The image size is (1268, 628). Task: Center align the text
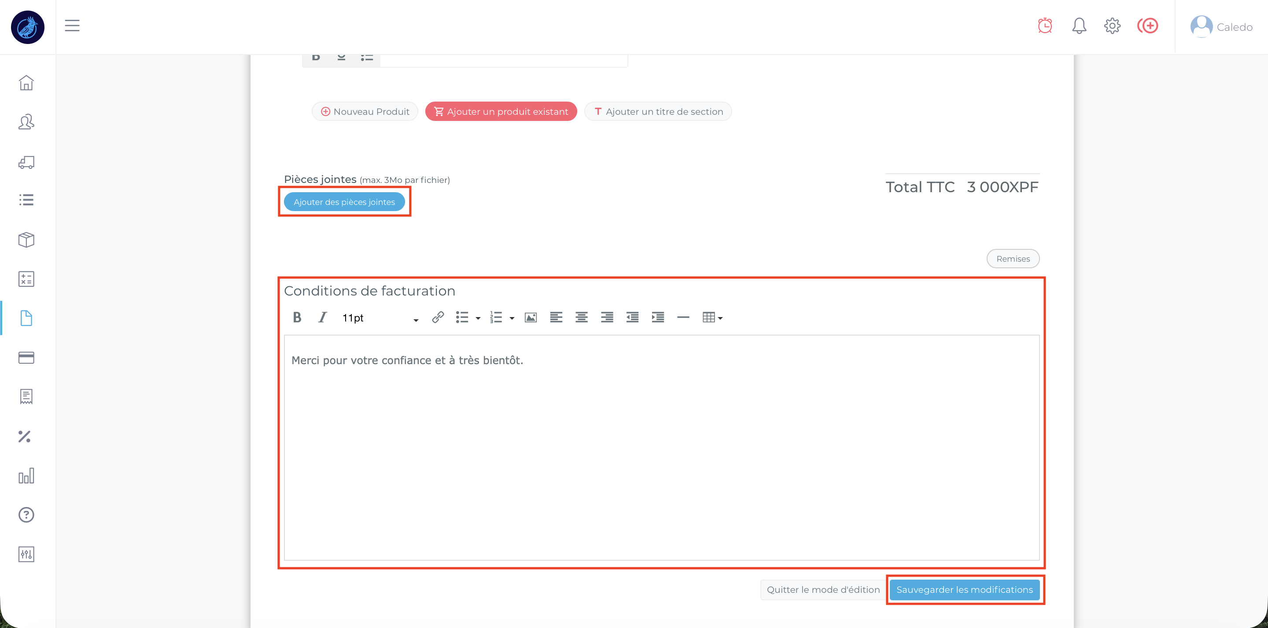click(x=581, y=318)
